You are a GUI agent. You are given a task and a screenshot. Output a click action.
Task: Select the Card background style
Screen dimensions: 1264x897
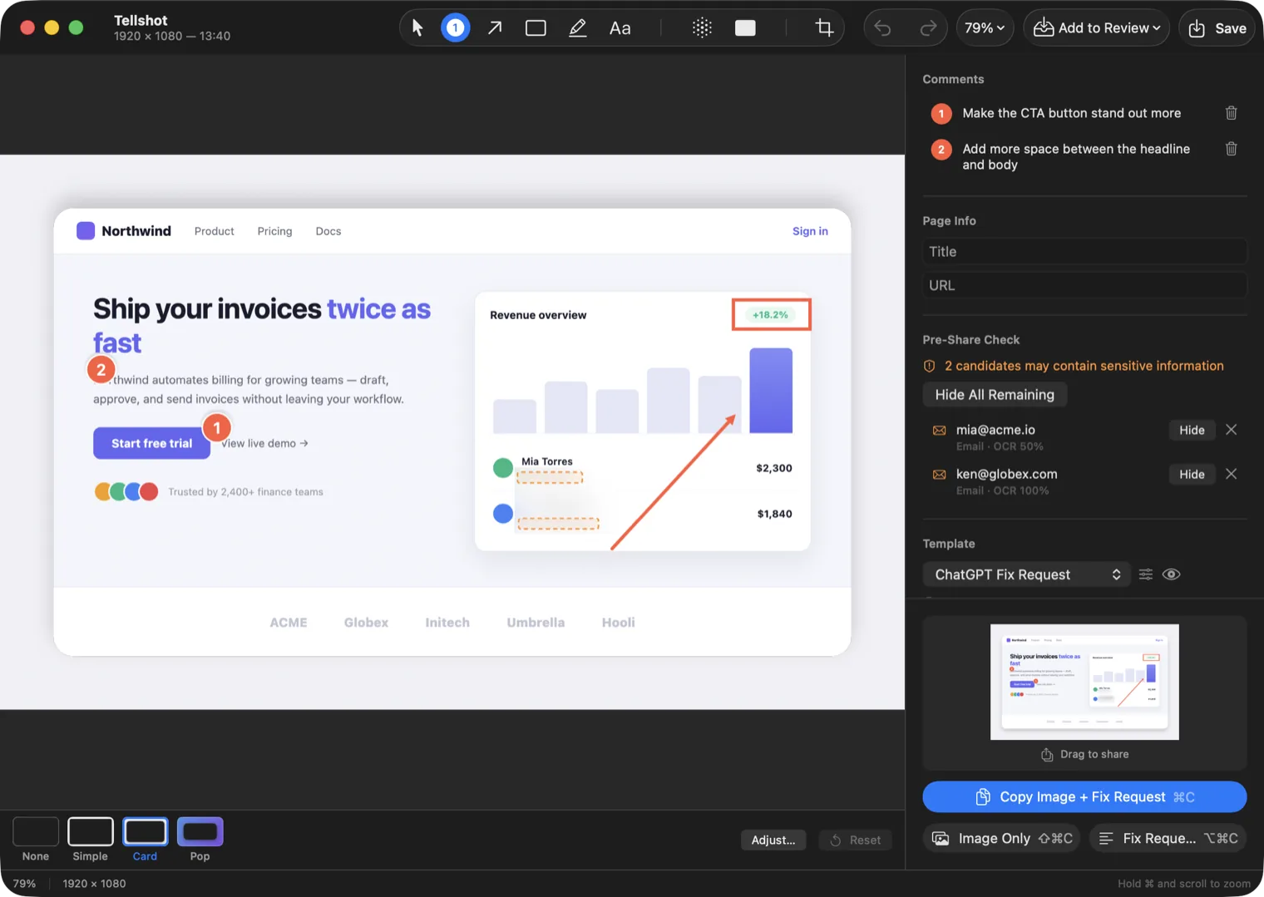(146, 840)
